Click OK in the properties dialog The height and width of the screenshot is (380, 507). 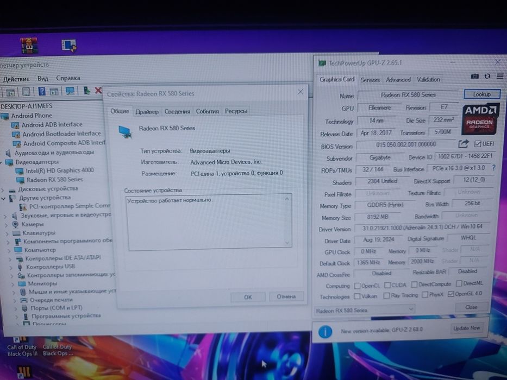pyautogui.click(x=248, y=297)
